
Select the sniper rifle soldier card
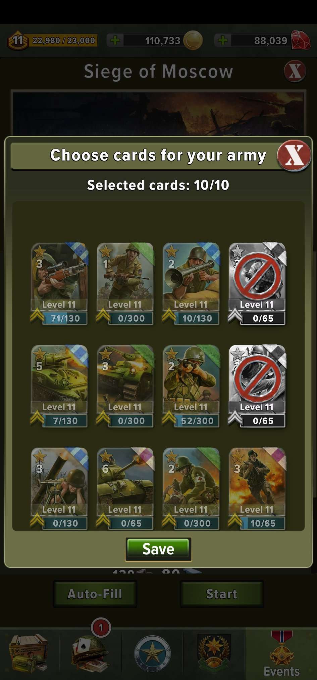59,283
